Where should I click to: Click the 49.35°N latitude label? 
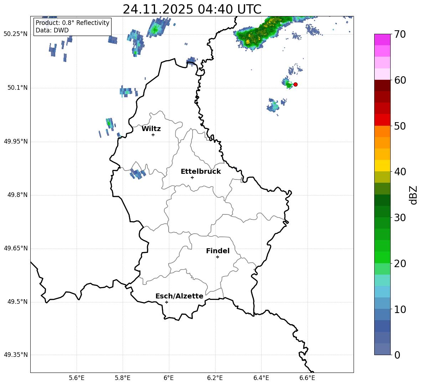pos(16,355)
